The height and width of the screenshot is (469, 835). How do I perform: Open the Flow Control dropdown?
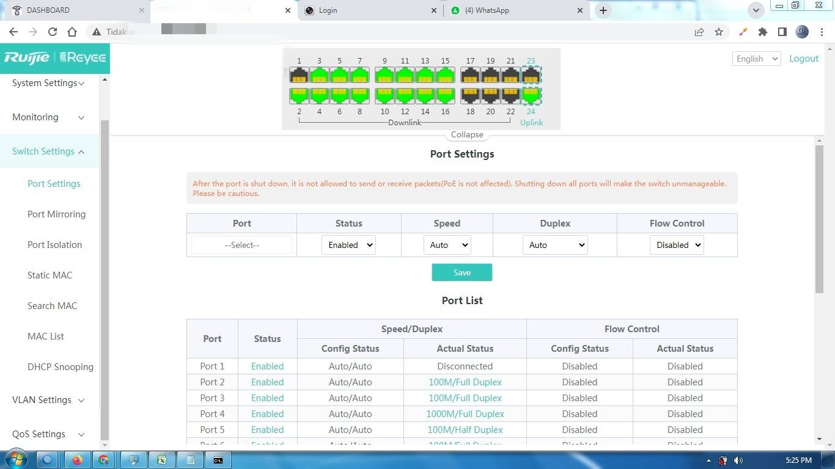click(x=676, y=245)
